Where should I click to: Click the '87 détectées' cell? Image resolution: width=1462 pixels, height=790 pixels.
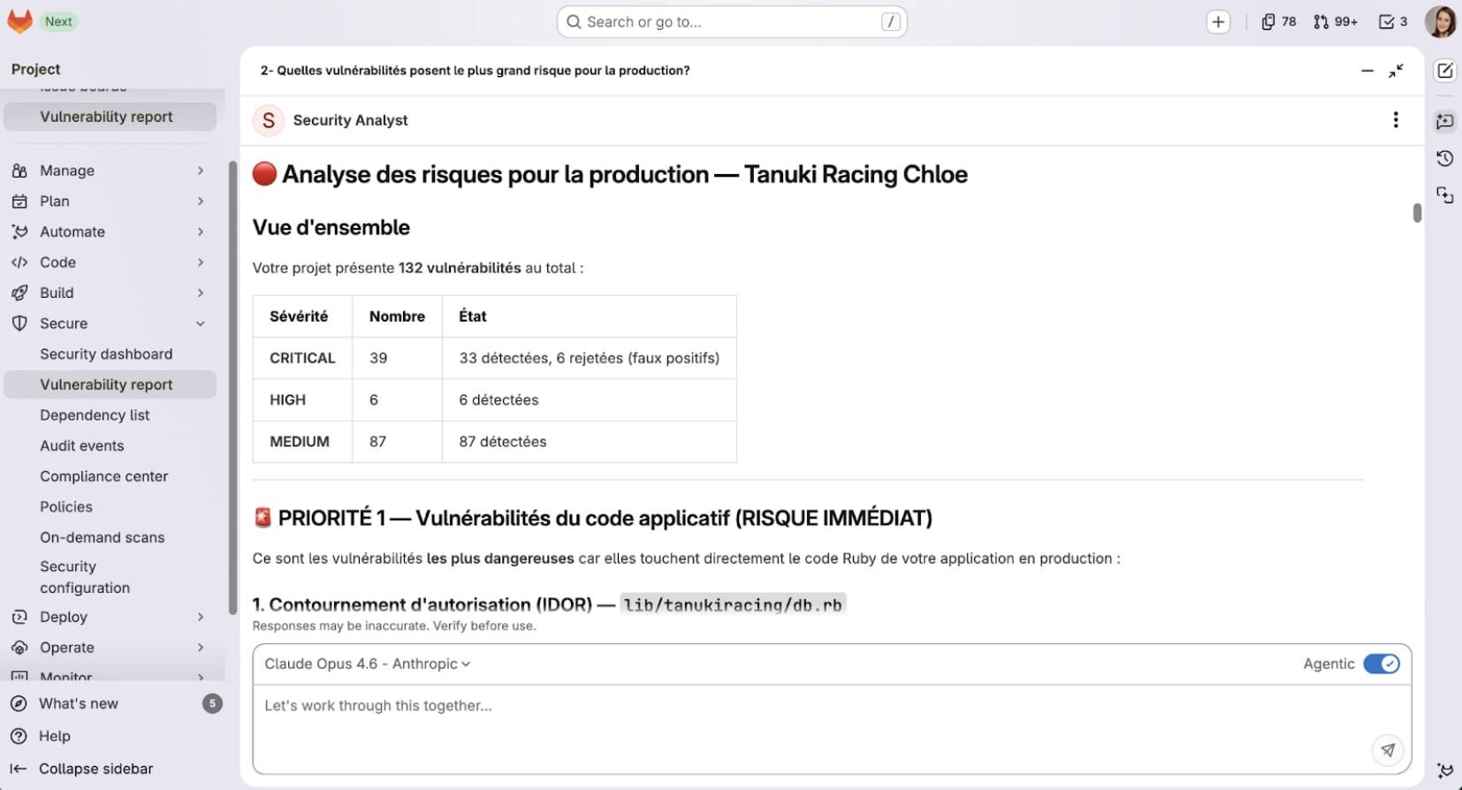coord(590,441)
